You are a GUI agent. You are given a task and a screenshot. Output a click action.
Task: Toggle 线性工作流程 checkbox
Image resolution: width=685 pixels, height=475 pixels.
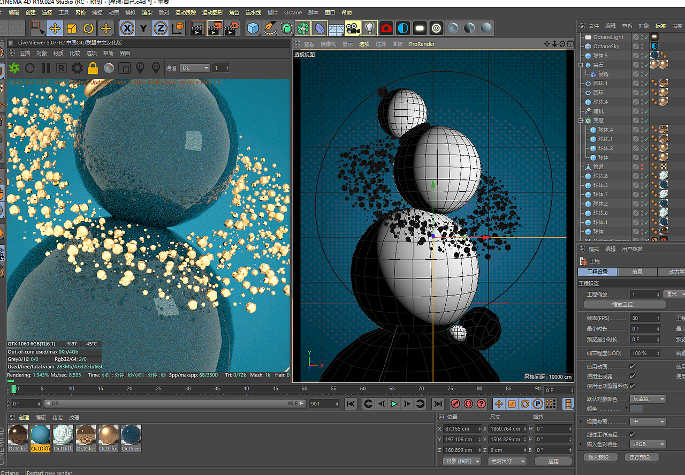click(633, 434)
